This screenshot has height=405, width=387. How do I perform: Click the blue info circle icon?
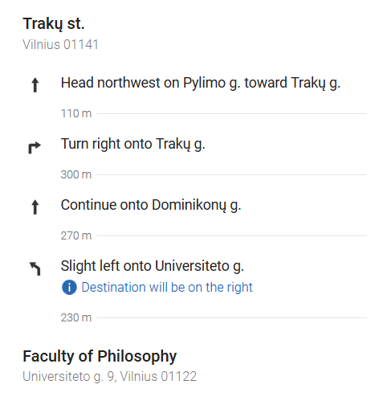69,288
